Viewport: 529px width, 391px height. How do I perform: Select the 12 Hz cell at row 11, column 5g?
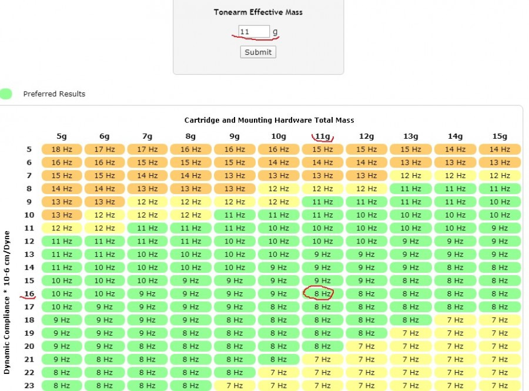(x=62, y=228)
